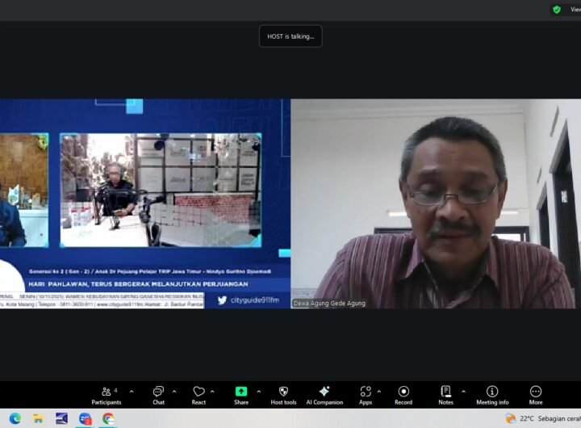
Task: Expand the arrow next to Chat
Action: [174, 391]
